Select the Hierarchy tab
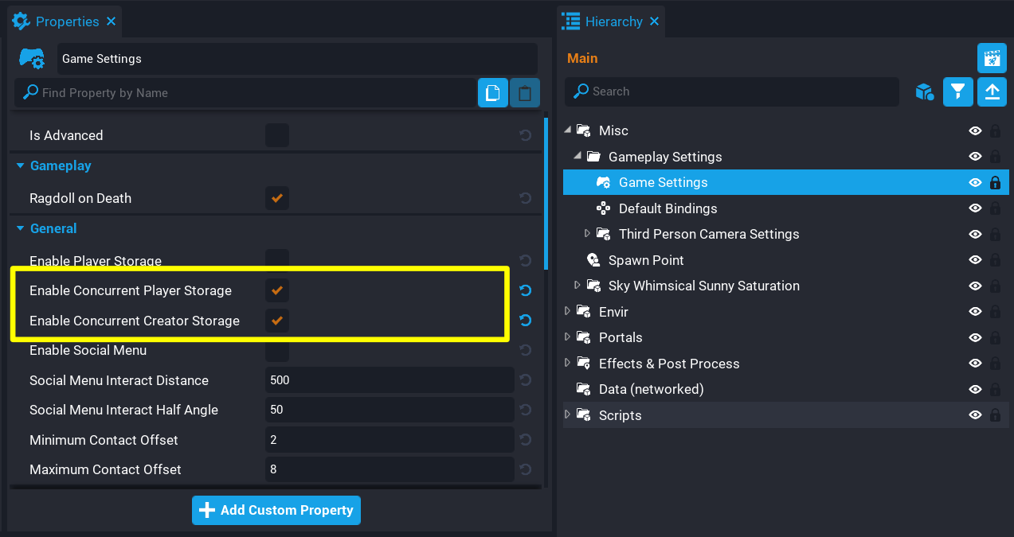 [613, 21]
